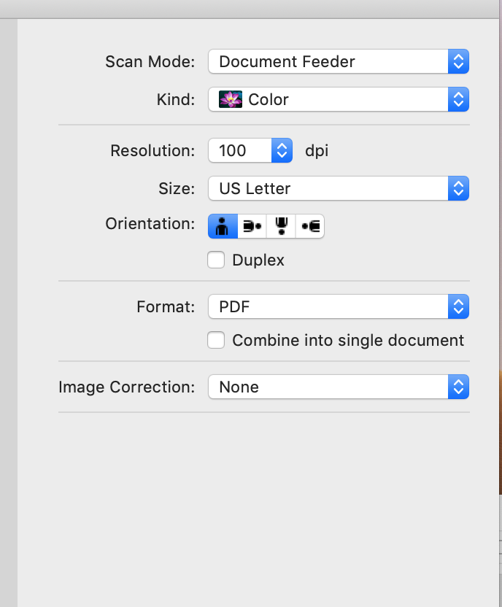
Task: Select the upright portrait orientation icon
Action: (223, 226)
